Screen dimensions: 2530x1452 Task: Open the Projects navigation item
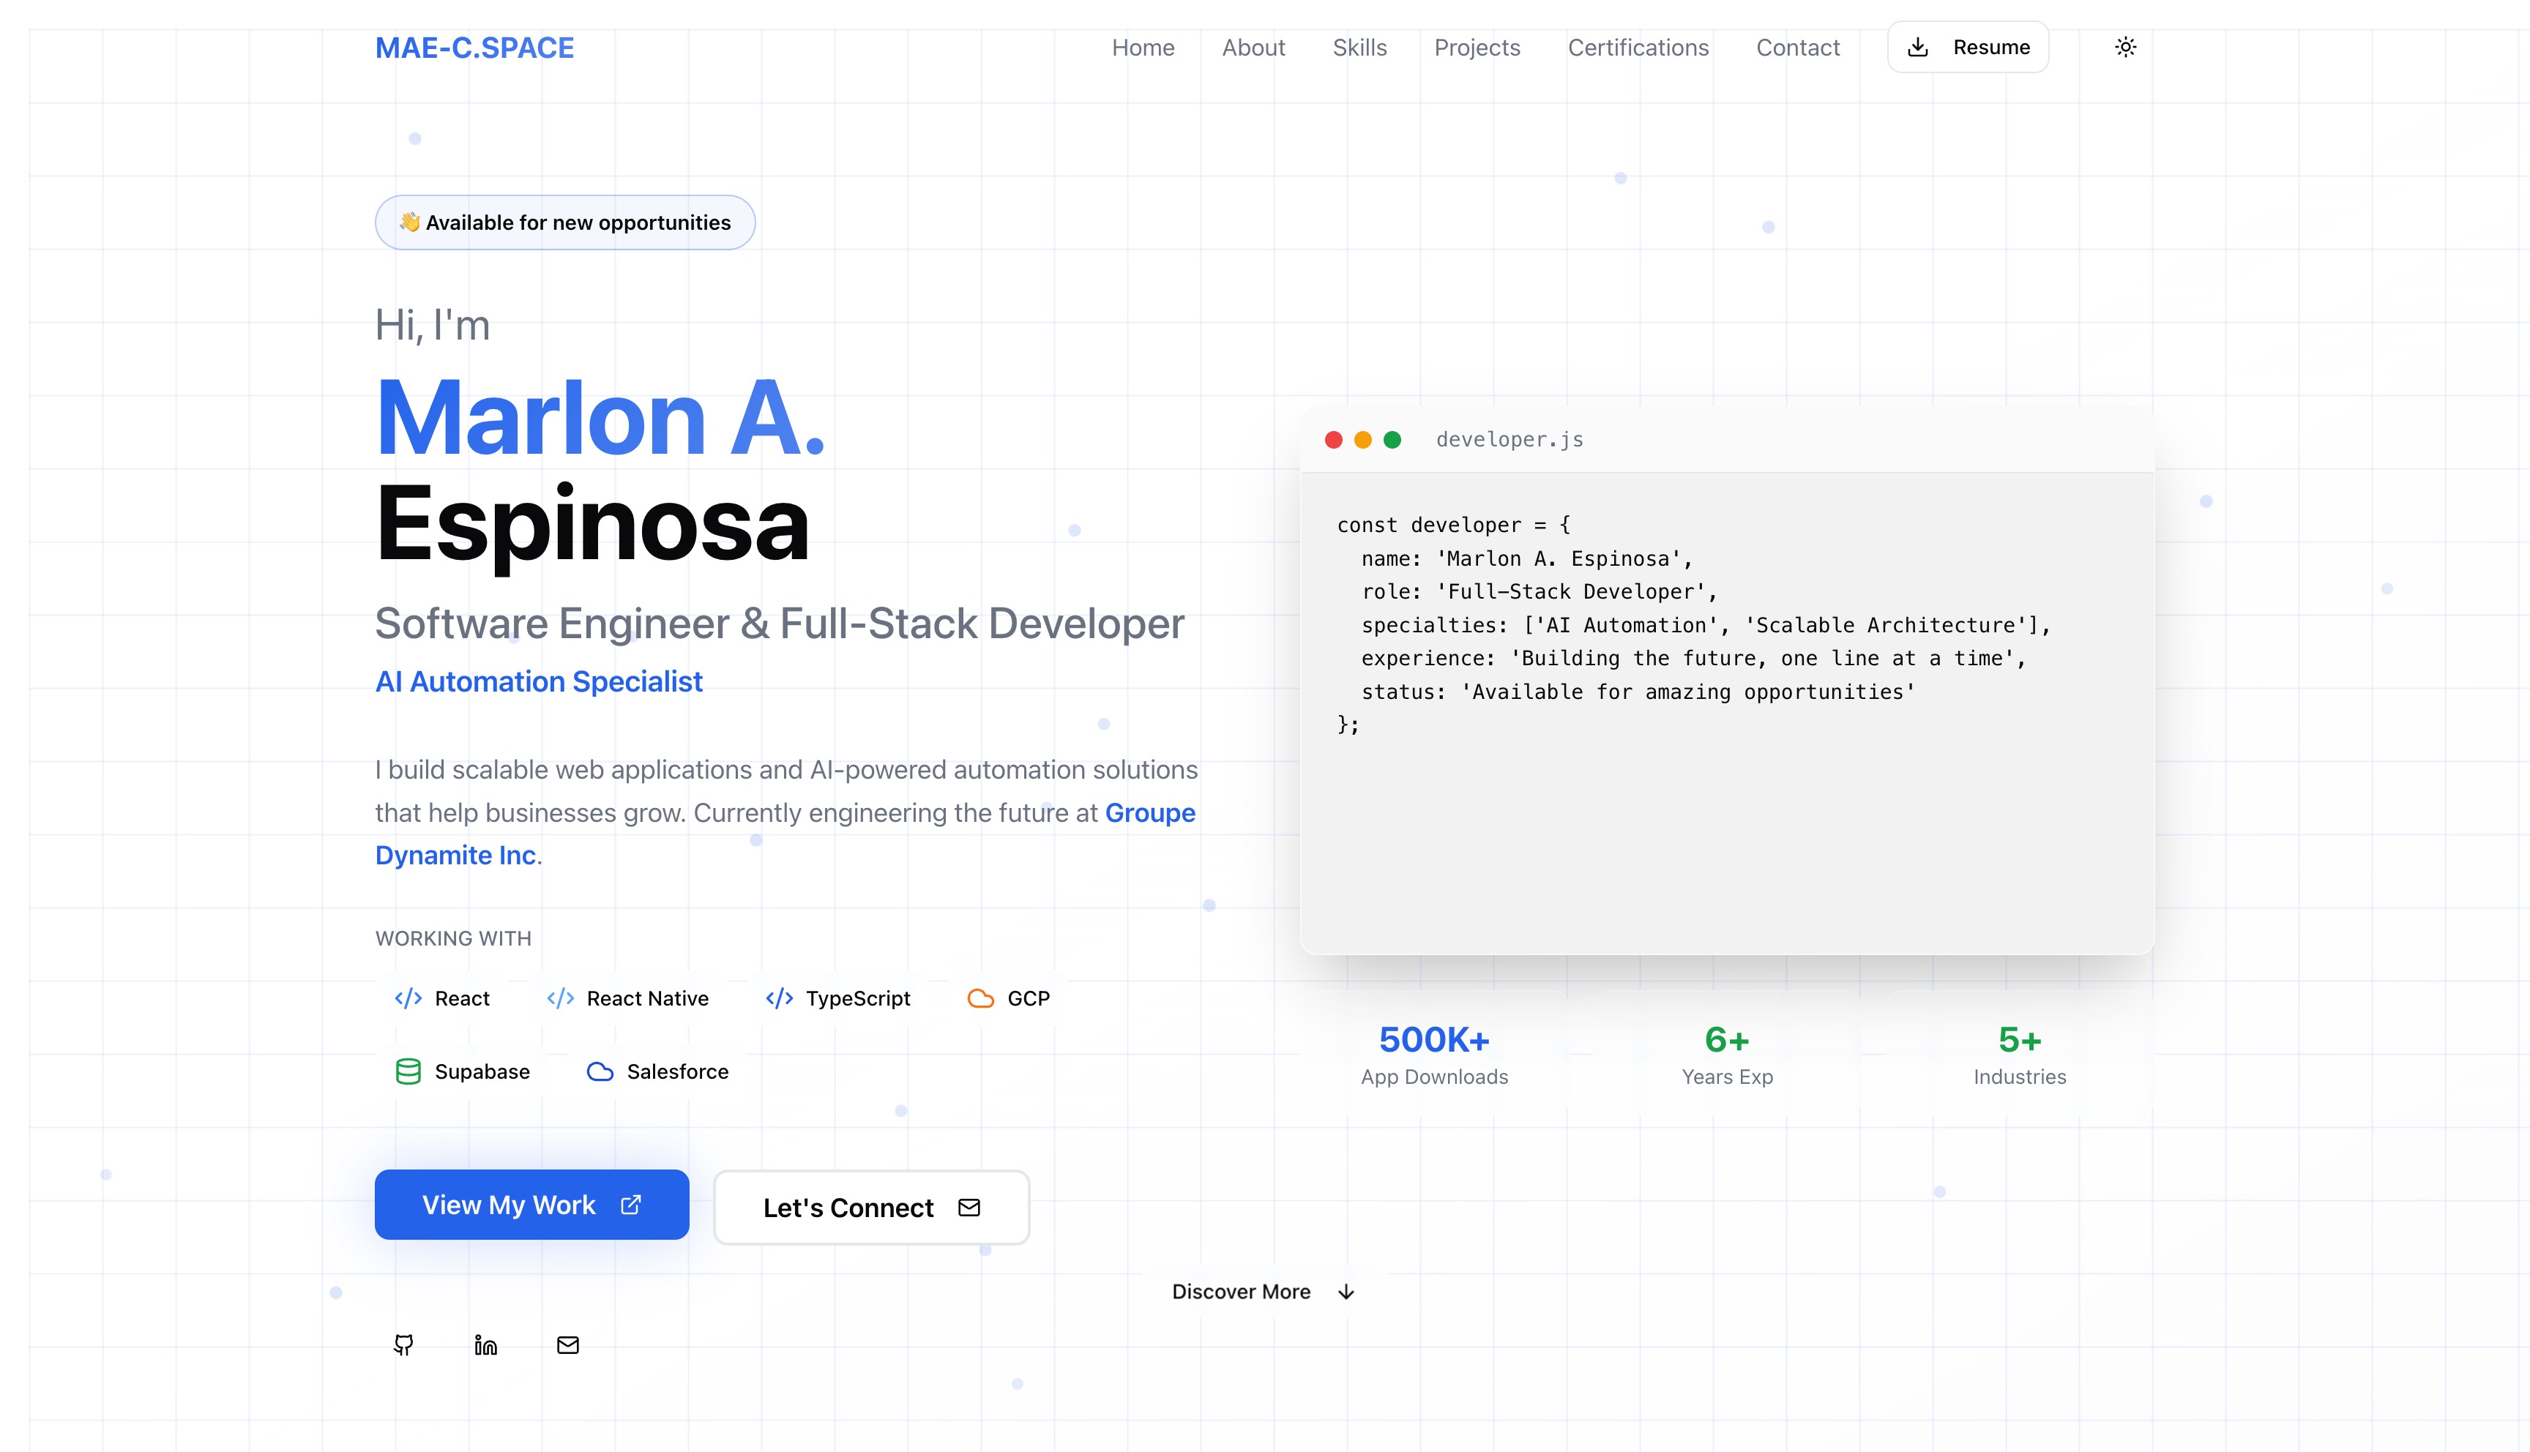pos(1477,47)
